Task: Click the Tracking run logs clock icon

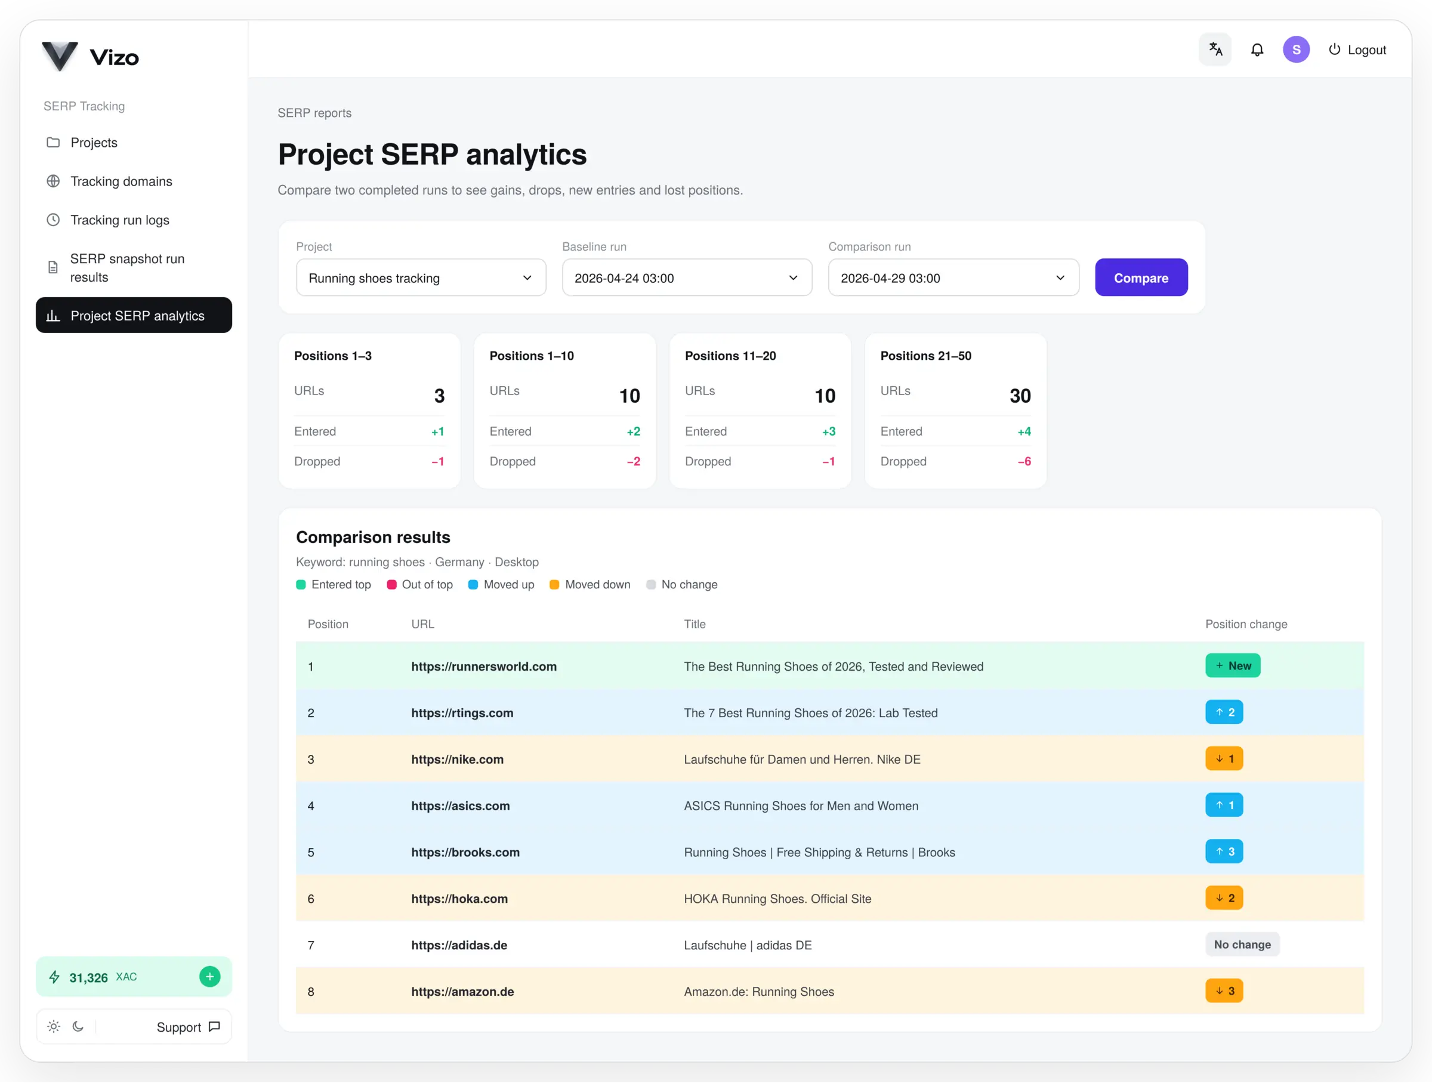Action: [x=53, y=220]
